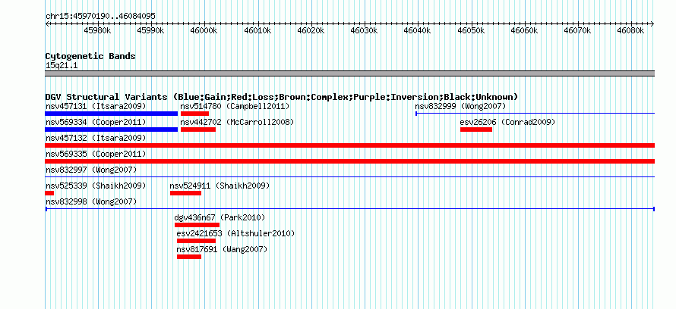Select the blue nsv457131 gain bar

111,114
